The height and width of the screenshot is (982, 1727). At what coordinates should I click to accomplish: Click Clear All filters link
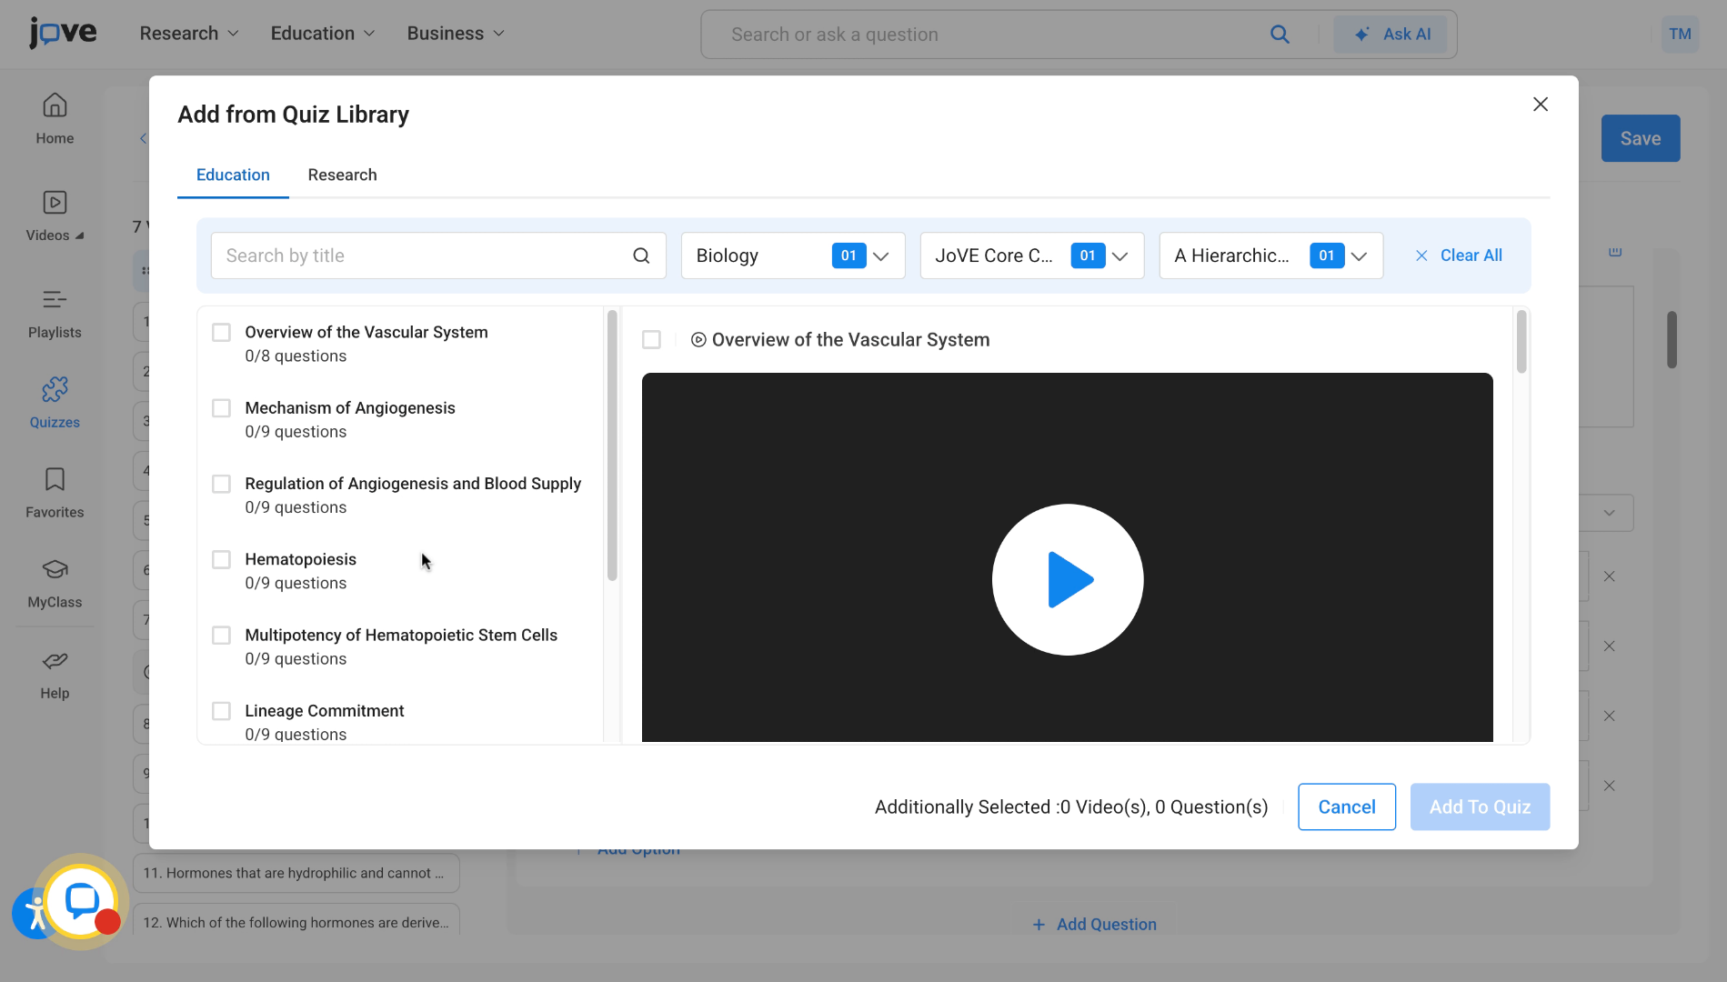point(1459,256)
